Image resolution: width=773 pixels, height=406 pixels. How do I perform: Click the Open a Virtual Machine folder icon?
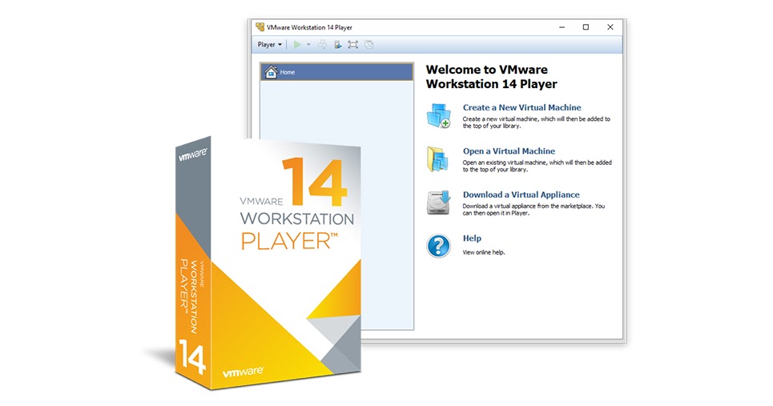(x=438, y=159)
